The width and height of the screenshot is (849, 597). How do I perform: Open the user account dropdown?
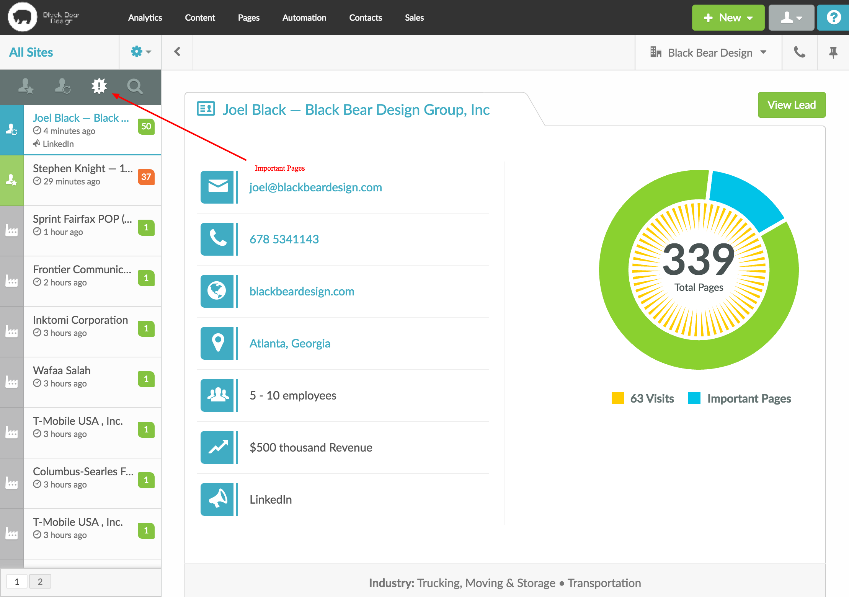(791, 18)
